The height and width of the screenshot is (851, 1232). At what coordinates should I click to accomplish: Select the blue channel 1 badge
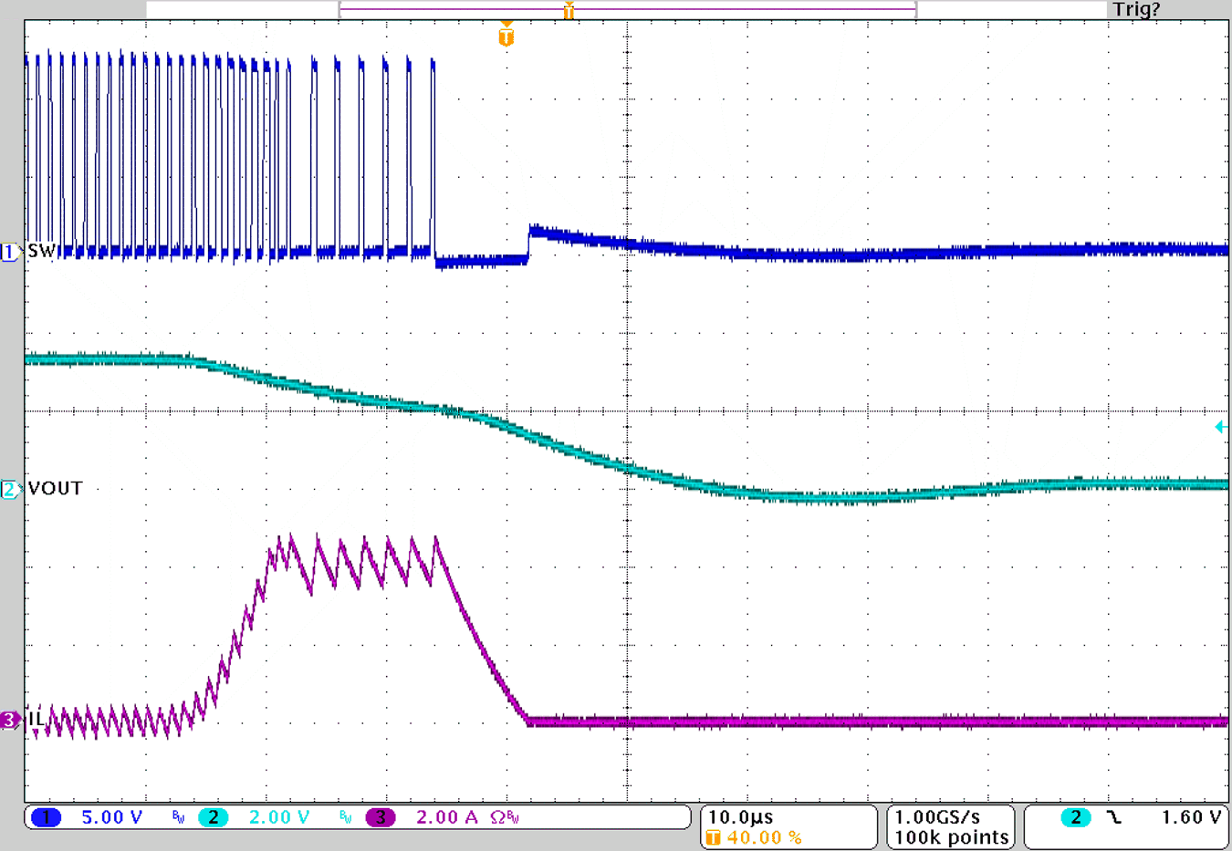[46, 817]
